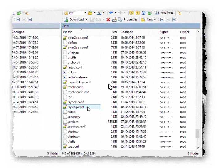The image size is (217, 168).
Task: Click the Download button
Action: click(x=74, y=19)
